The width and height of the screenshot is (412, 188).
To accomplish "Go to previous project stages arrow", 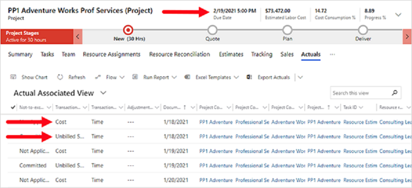I will coord(77,36).
